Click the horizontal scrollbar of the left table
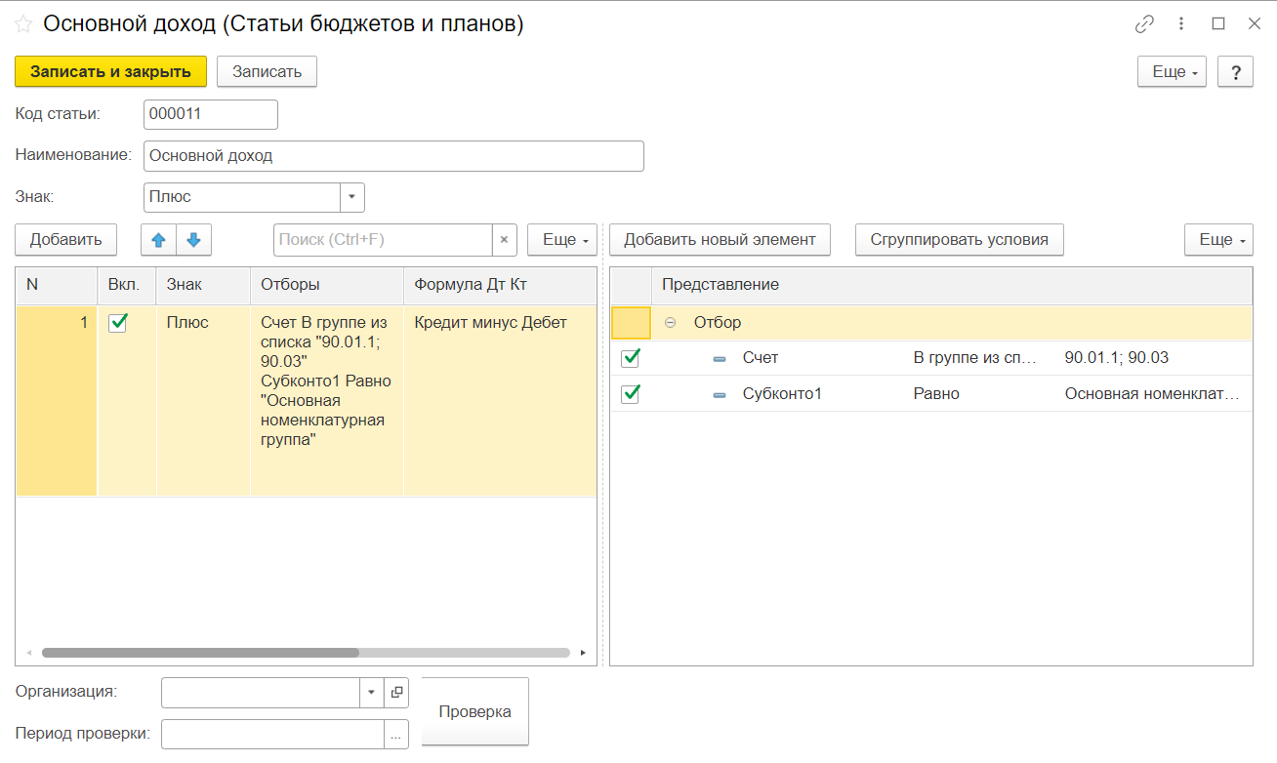The height and width of the screenshot is (763, 1277). (200, 653)
